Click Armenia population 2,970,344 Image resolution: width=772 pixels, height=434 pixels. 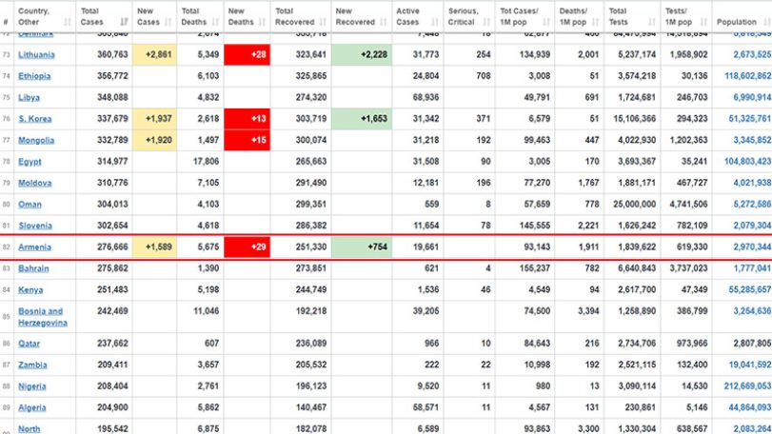752,247
